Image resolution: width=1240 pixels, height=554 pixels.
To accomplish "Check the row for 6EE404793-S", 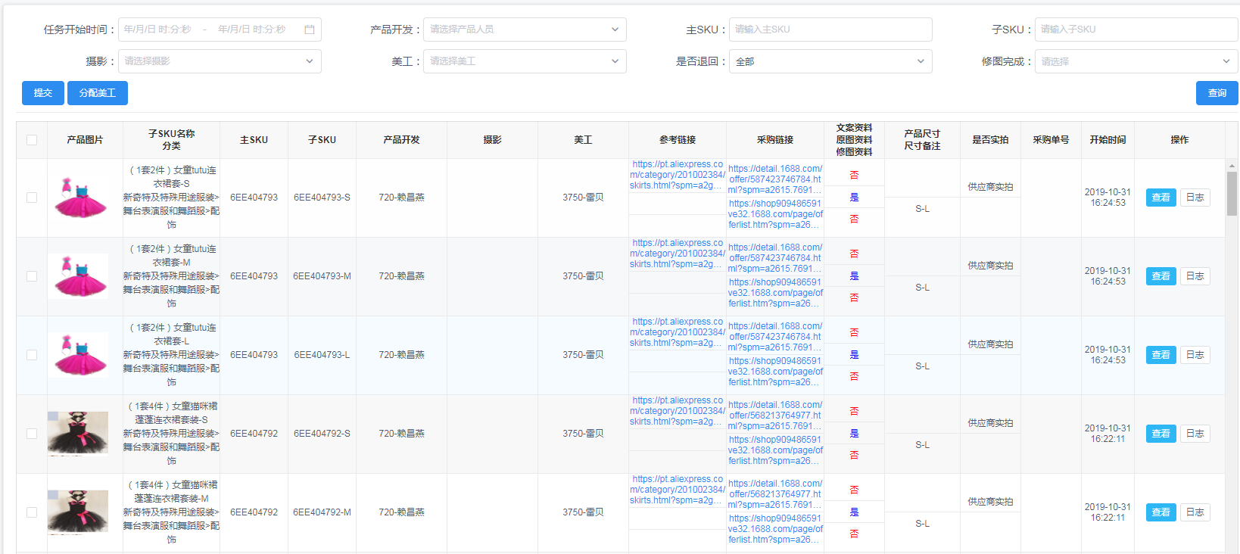I will [32, 198].
